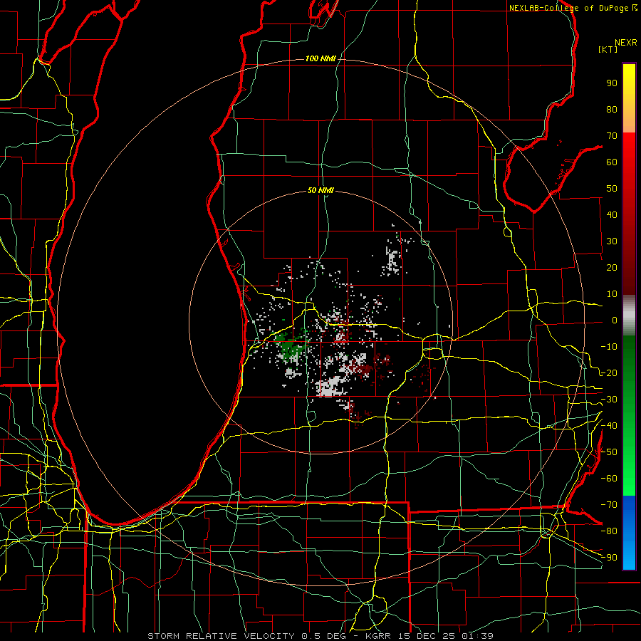Viewport: 641px width, 641px height.
Task: Click the -70 value on the velocity scale
Action: coord(609,505)
